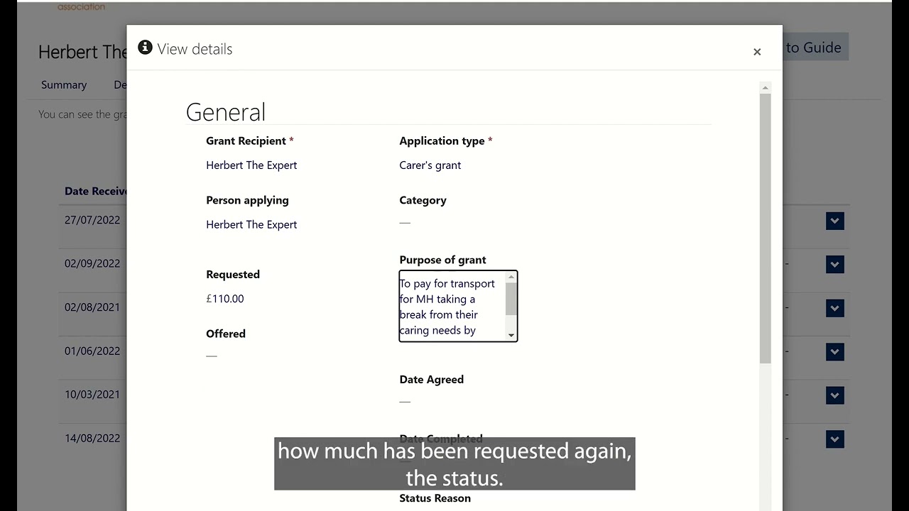Click the modal scrollbar up arrow
Screen dimensions: 909x511
[x=765, y=88]
